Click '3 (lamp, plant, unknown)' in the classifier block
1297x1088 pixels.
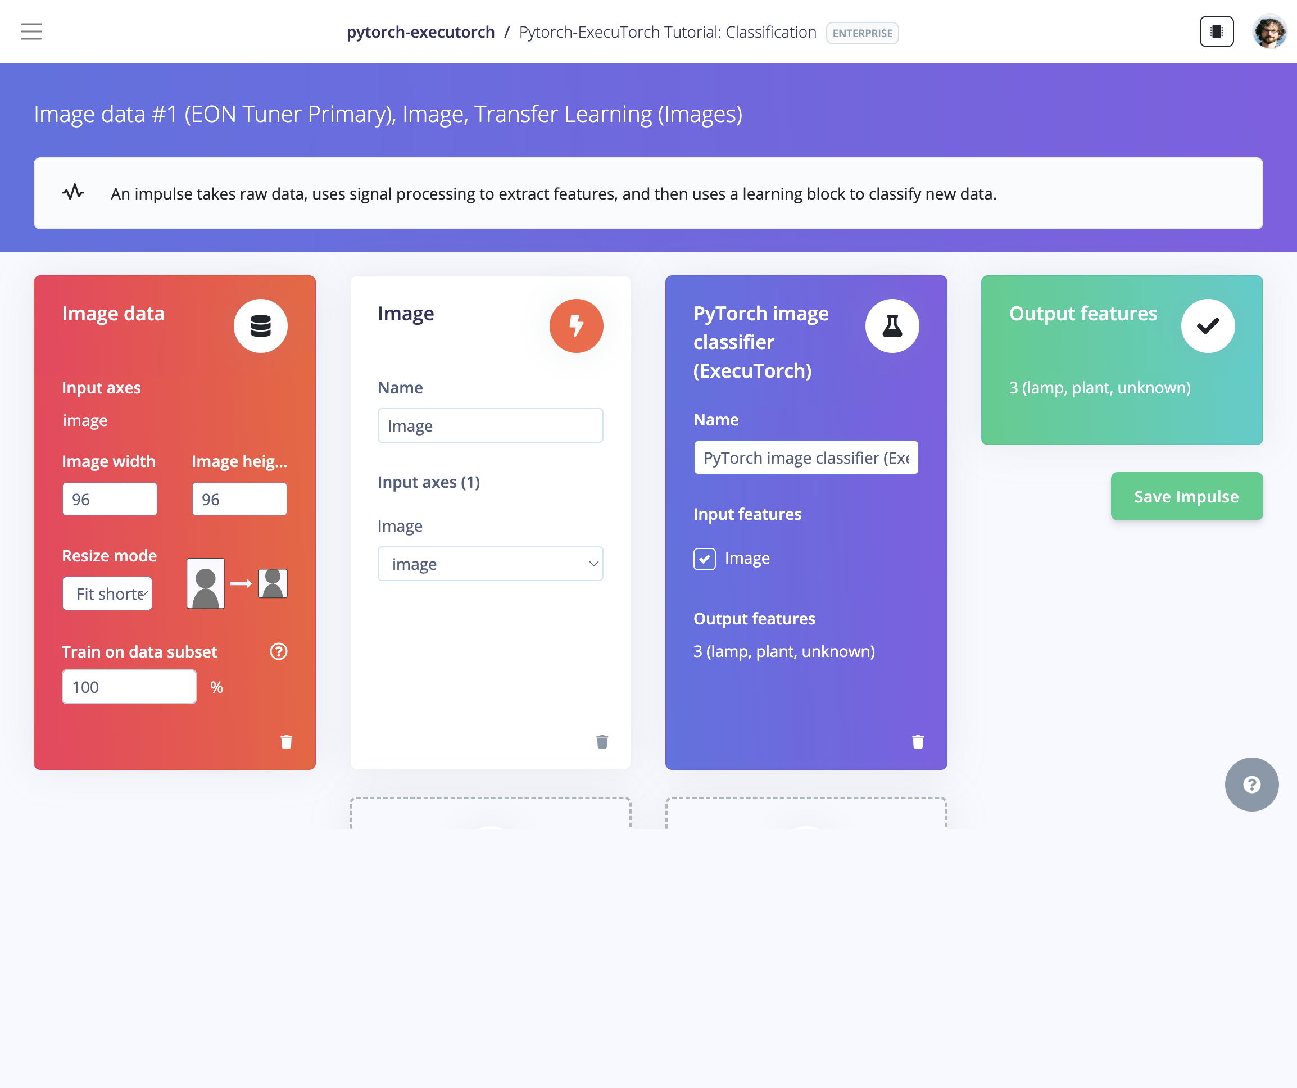[x=784, y=651]
